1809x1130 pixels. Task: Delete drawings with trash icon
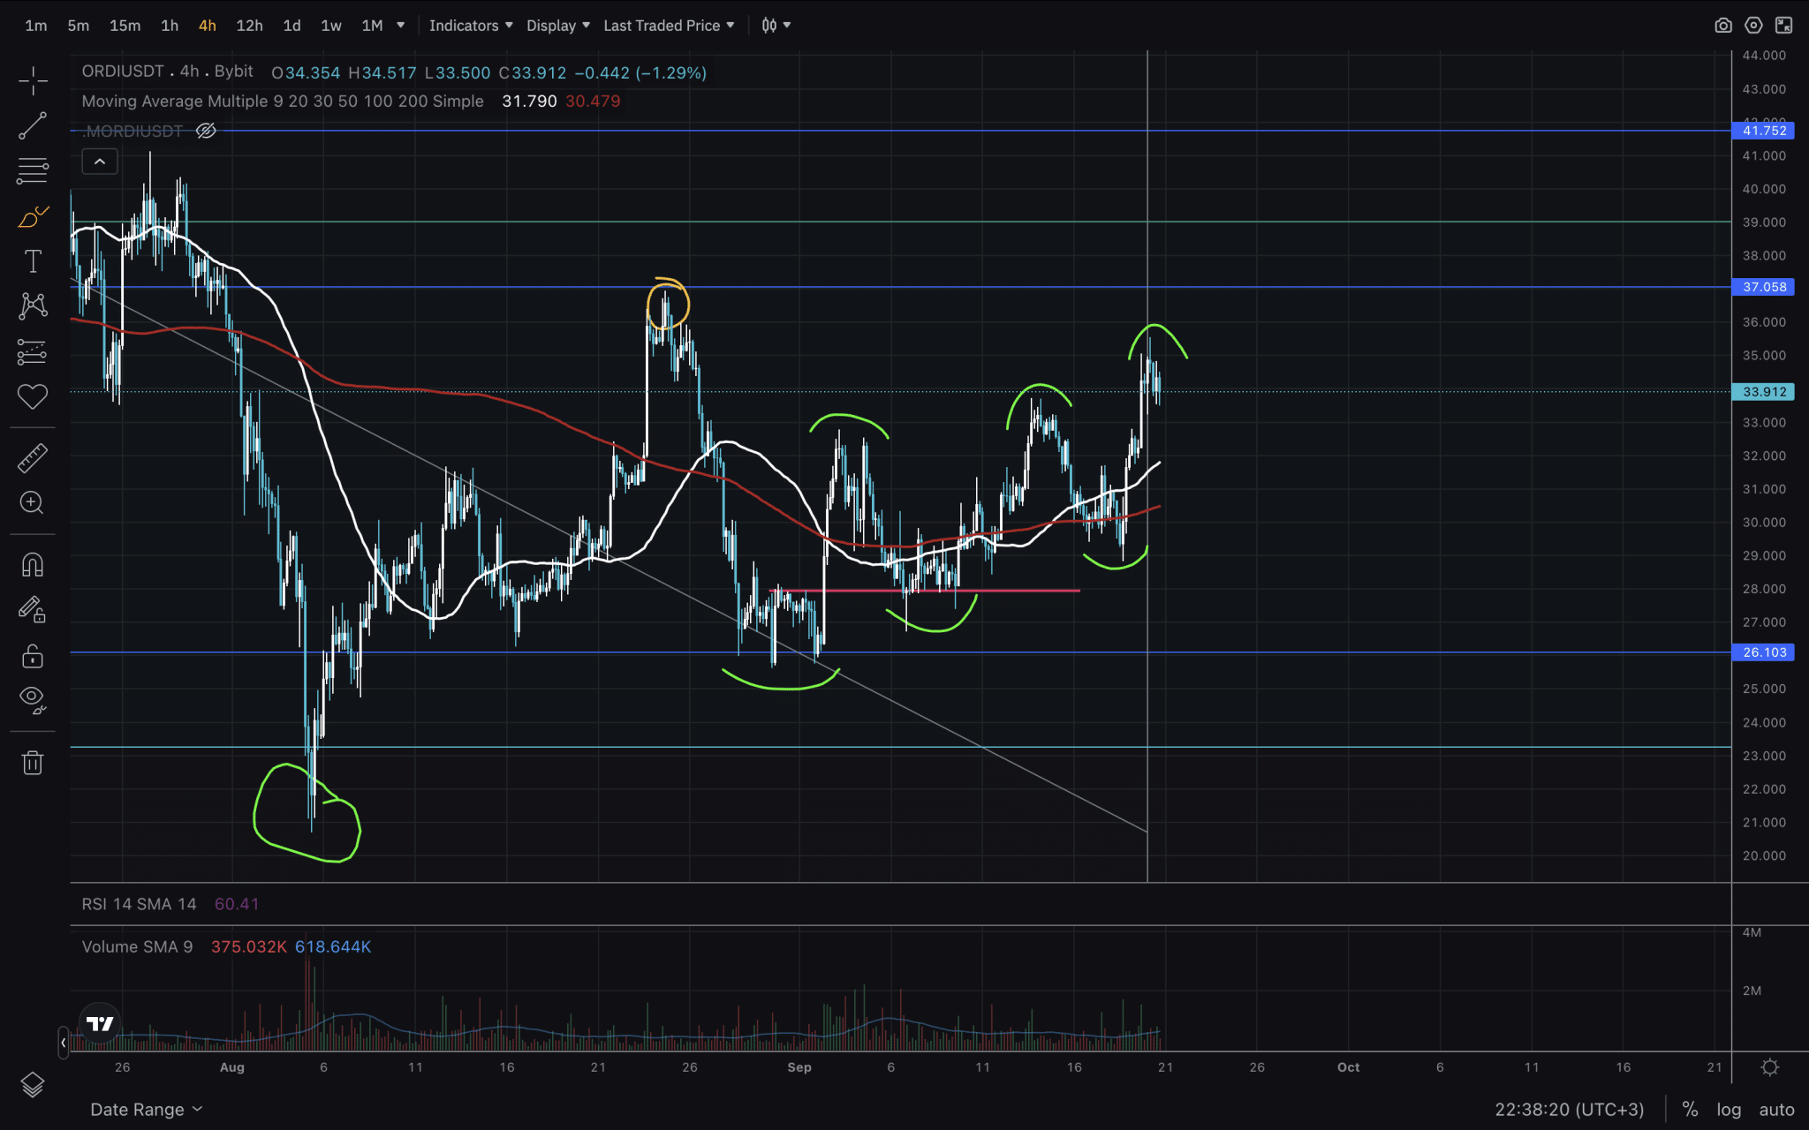point(33,763)
